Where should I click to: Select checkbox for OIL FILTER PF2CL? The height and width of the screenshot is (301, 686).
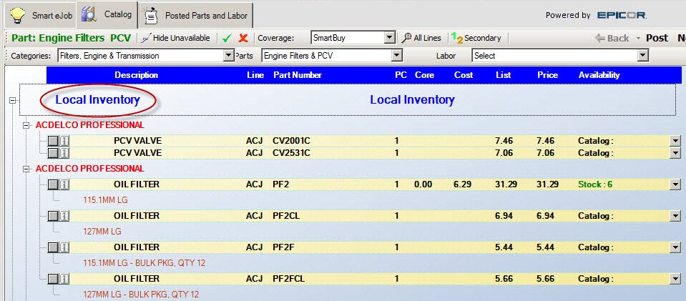click(x=53, y=215)
